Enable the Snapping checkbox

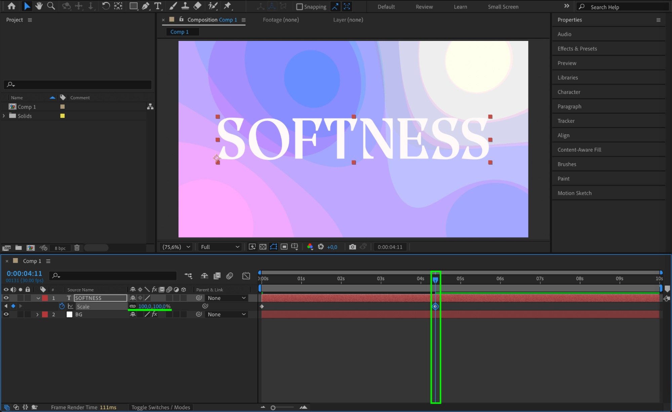click(x=300, y=7)
